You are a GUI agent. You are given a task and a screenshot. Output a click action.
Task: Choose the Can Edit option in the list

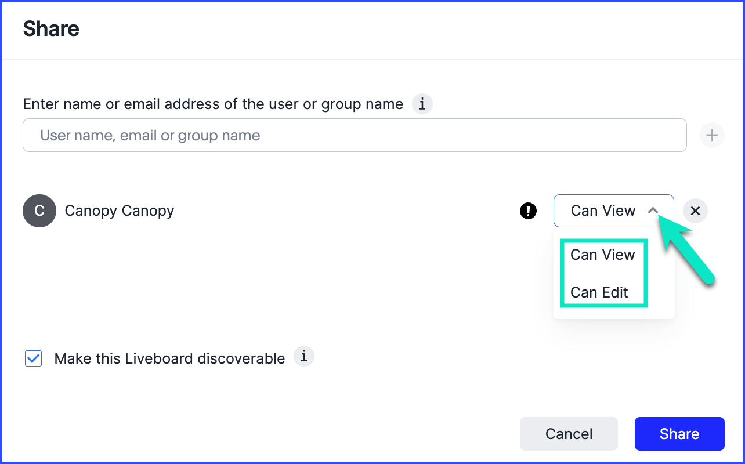tap(599, 292)
